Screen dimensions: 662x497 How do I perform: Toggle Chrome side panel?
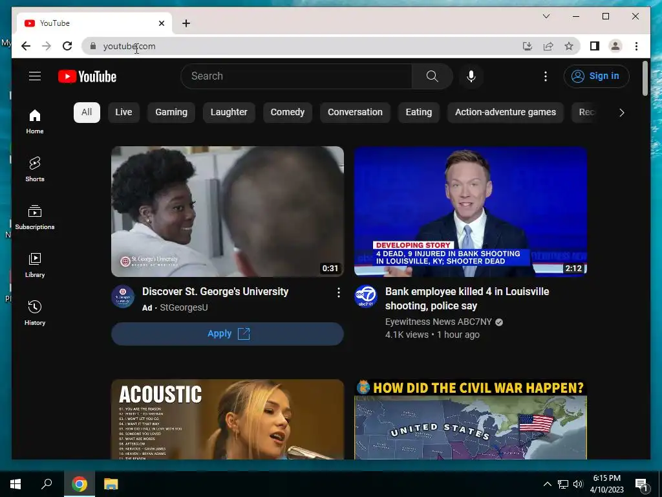click(595, 46)
